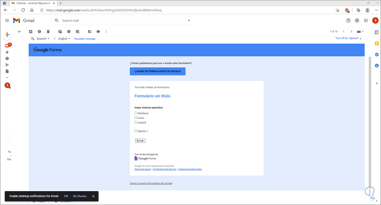This screenshot has height=205, width=381.
Task: Close the translate bar X
Action: pyautogui.click(x=361, y=39)
